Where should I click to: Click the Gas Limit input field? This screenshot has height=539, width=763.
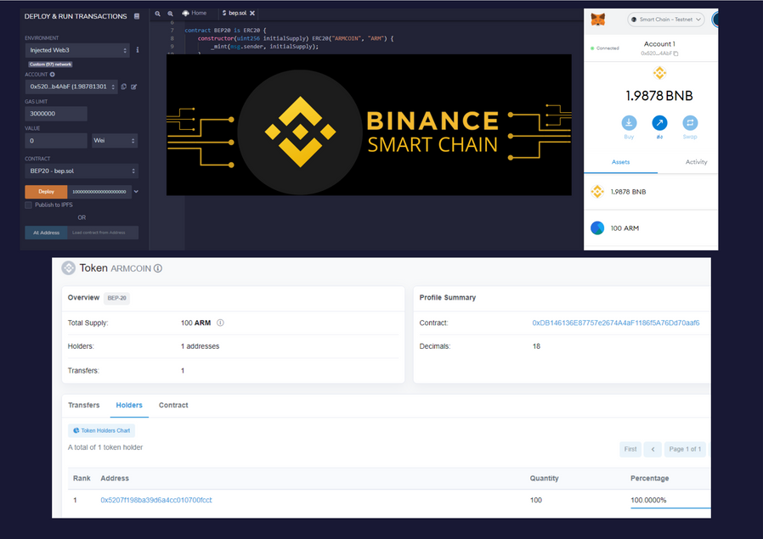pos(56,114)
